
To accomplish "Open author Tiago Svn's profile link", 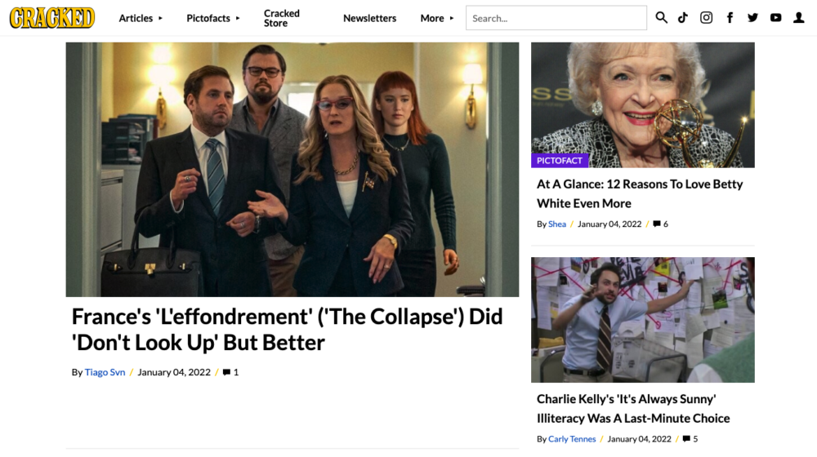I will (x=105, y=372).
